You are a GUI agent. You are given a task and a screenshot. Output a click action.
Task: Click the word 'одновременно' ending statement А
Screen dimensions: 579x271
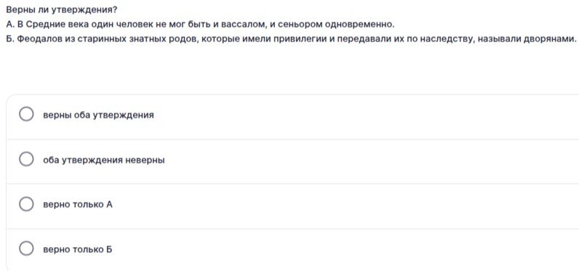[x=359, y=25]
